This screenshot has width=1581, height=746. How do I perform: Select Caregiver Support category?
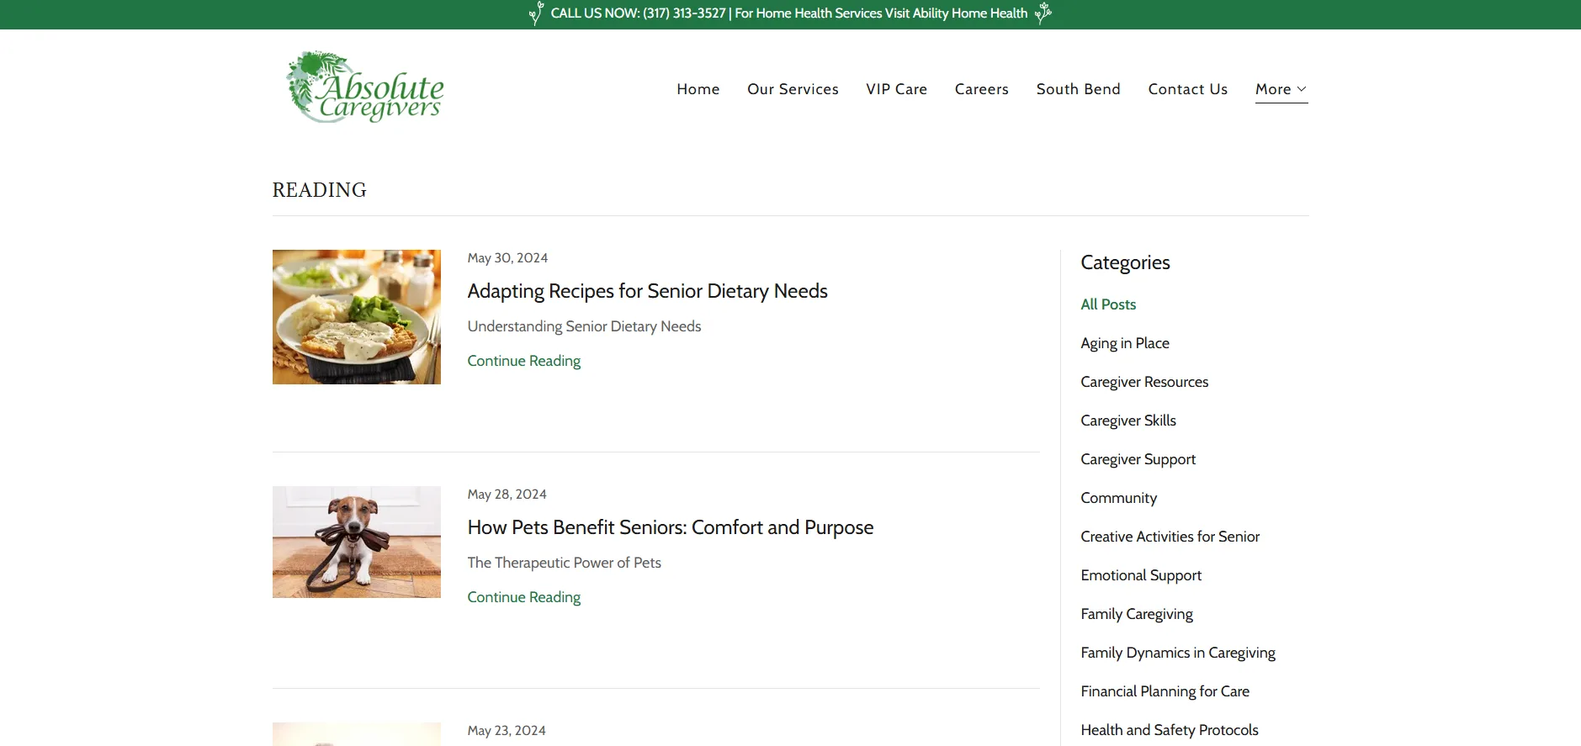pyautogui.click(x=1138, y=459)
